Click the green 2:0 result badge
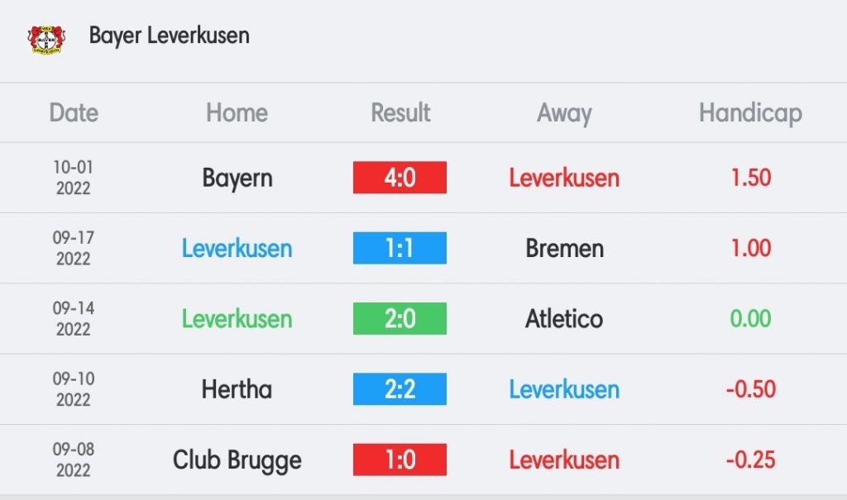Image resolution: width=847 pixels, height=500 pixels. 400,318
